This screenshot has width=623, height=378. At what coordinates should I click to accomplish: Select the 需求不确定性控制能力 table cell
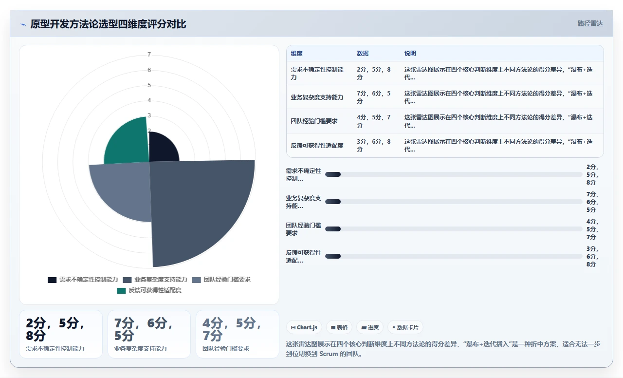tap(319, 73)
